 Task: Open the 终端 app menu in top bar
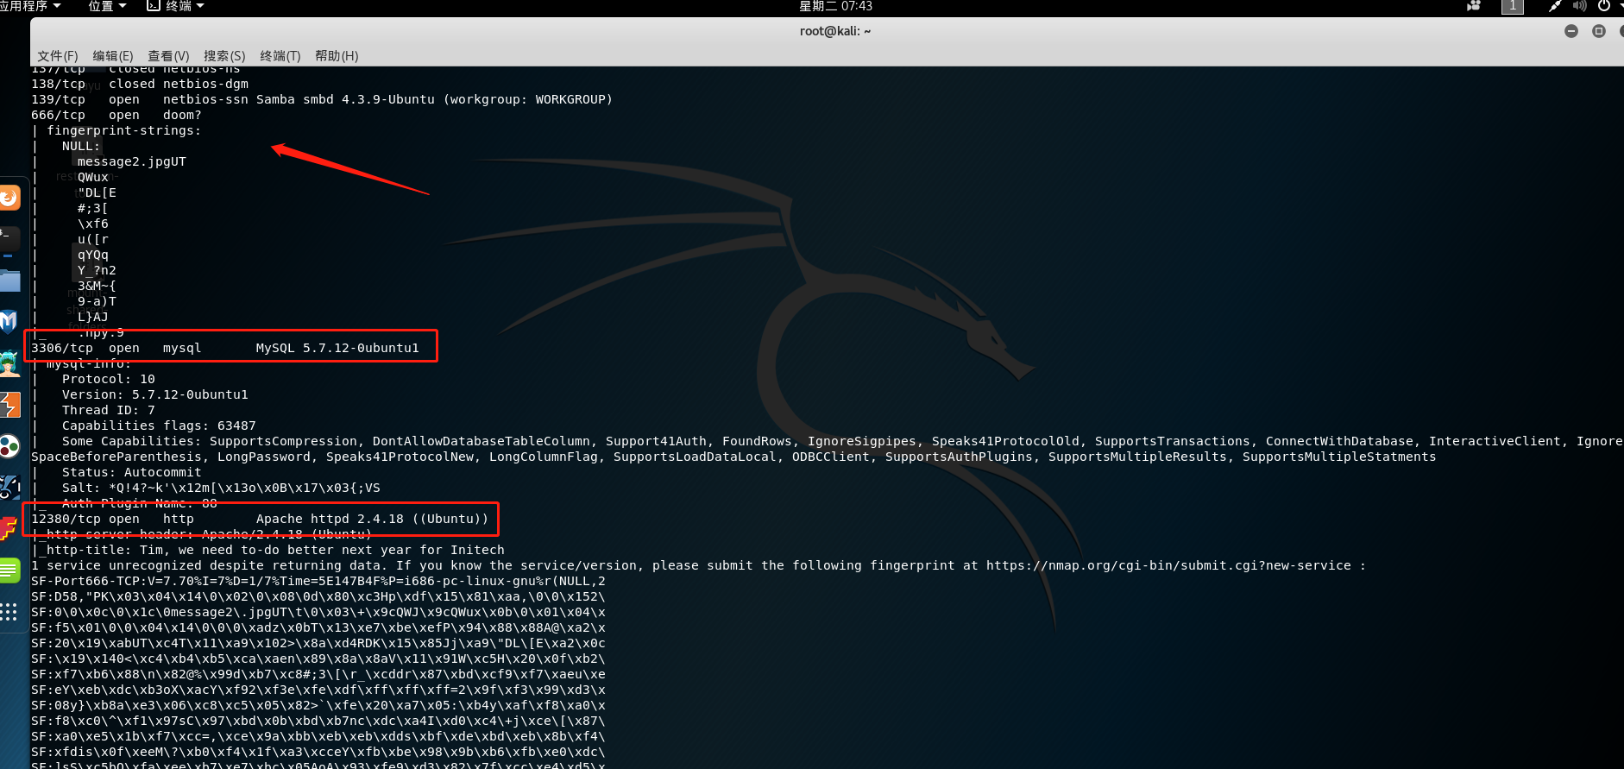coord(176,6)
